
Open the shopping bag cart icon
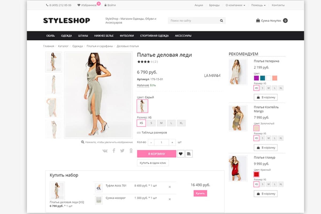coord(258,20)
